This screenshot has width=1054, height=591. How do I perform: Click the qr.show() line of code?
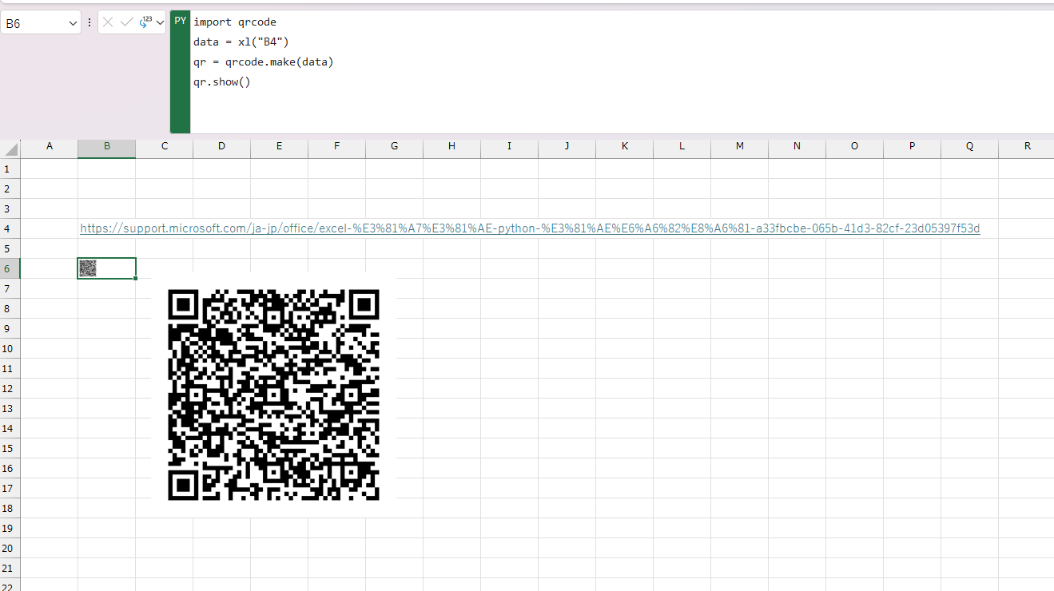(223, 81)
